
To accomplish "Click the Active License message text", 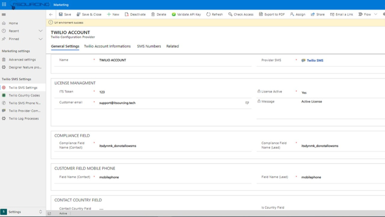I will tap(312, 101).
